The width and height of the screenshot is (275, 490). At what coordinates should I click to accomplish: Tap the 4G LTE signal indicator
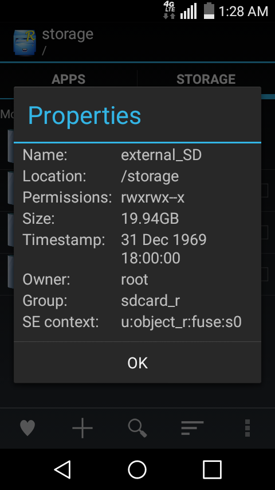(x=169, y=10)
